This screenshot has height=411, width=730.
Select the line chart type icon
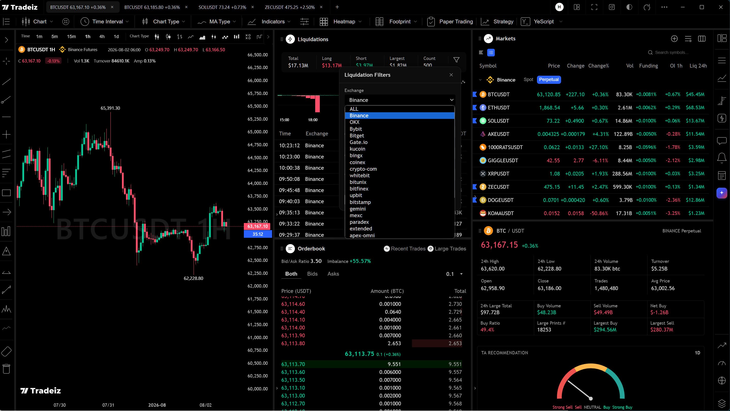191,37
